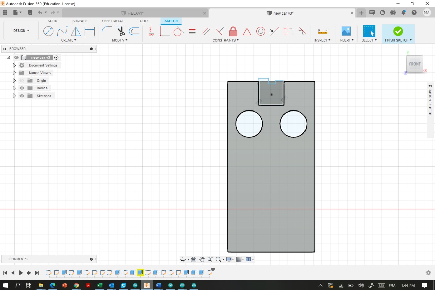The width and height of the screenshot is (435, 290).
Task: Hide the Sketches folder with eye icon
Action: [22, 96]
